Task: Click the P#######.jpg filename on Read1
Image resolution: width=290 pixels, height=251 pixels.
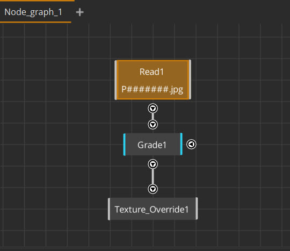Action: [x=152, y=90]
